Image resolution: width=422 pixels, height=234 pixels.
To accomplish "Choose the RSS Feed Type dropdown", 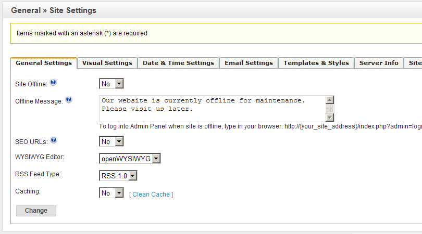I will tap(118, 176).
